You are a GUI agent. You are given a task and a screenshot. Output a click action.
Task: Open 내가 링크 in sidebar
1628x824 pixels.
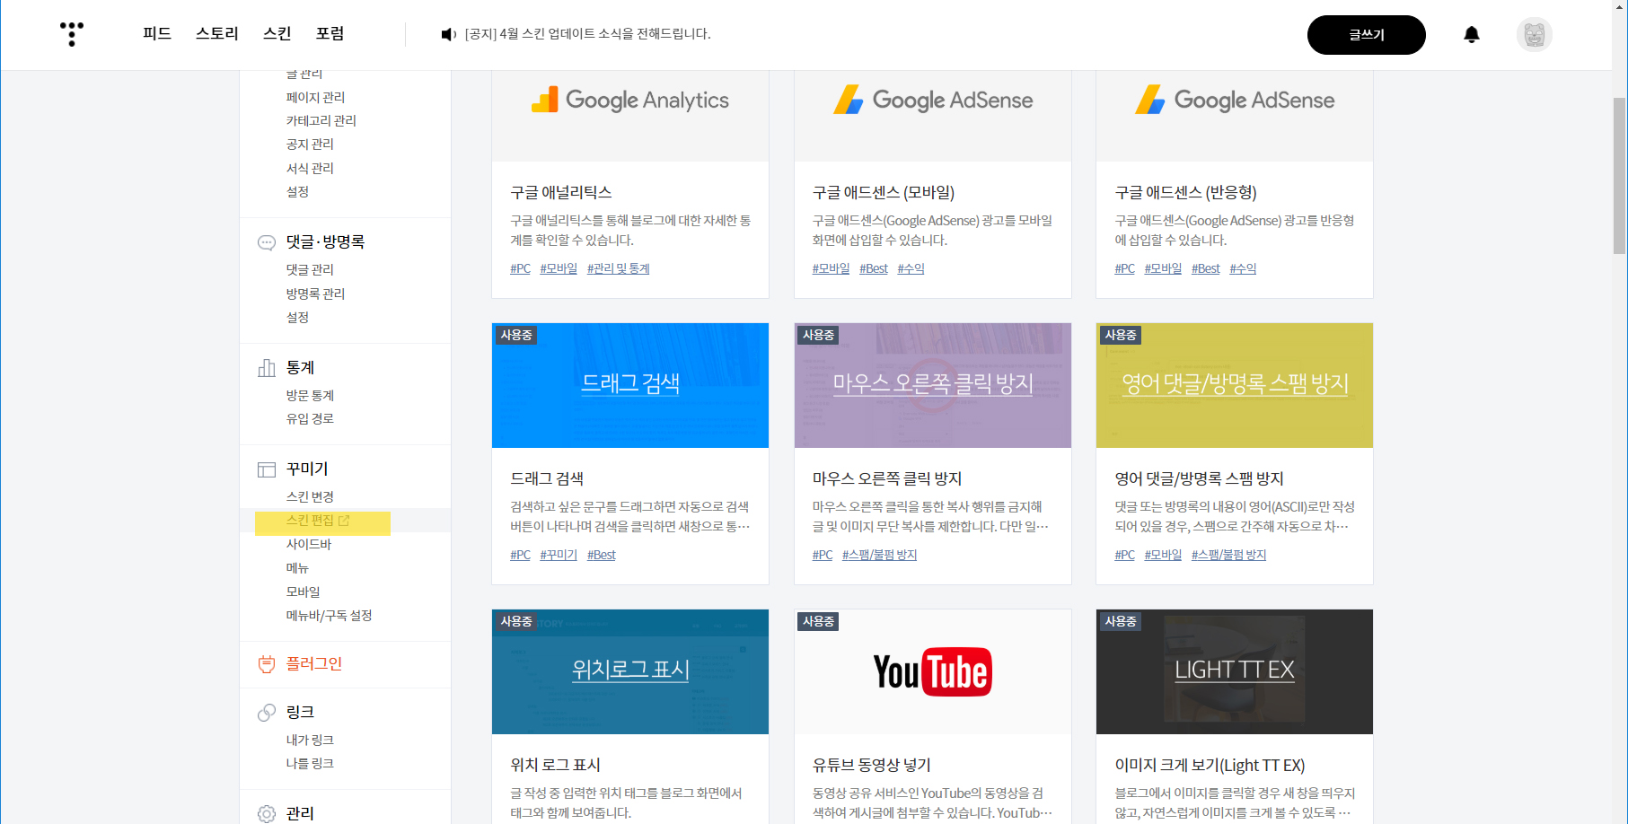310,740
